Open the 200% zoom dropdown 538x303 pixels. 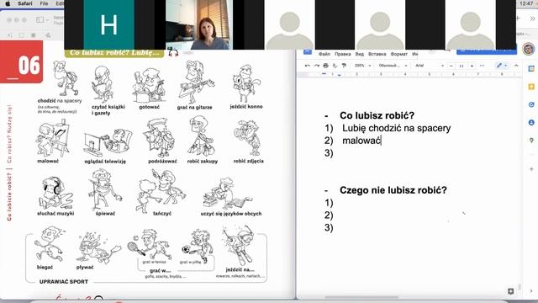pos(363,66)
